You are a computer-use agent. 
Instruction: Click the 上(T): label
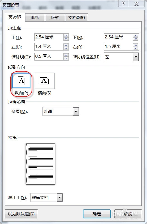[x=17, y=38]
